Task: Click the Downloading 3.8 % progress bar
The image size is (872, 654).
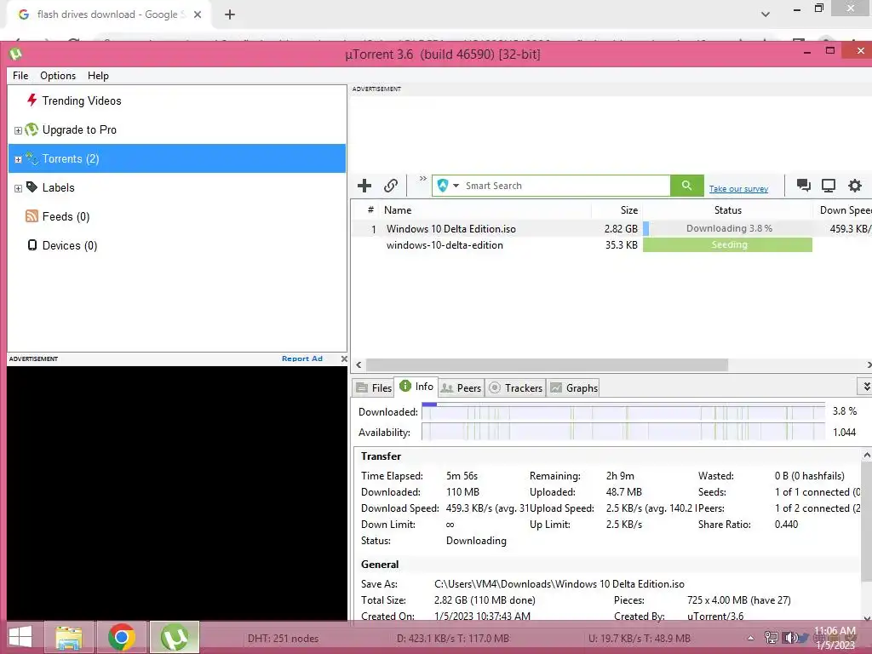Action: click(x=727, y=228)
